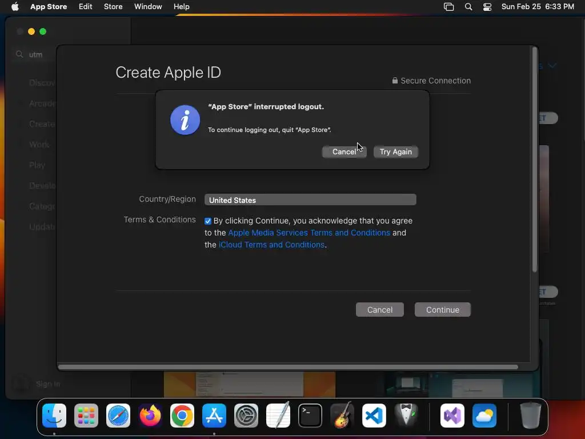Open the Window menu

(x=148, y=6)
